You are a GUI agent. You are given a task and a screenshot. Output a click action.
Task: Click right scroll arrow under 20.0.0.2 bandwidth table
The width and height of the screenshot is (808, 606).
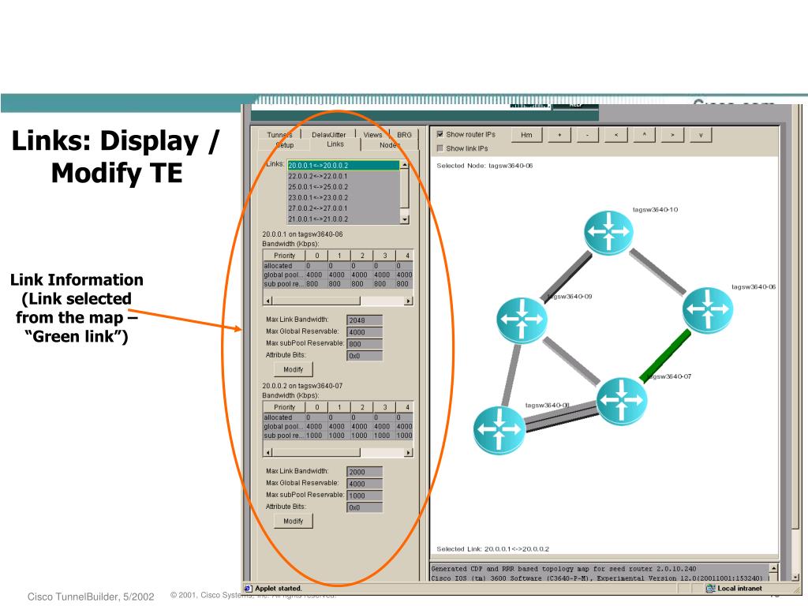coord(408,452)
